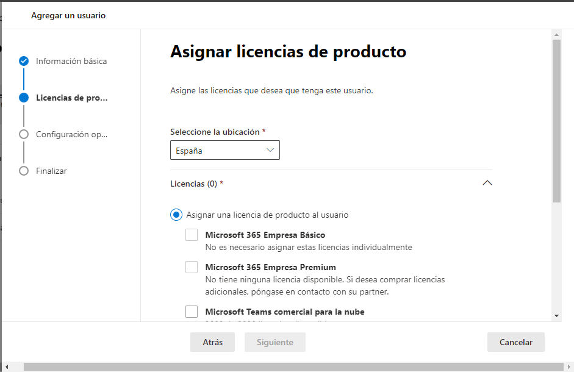Click the Configuración opcional step circle
Image resolution: width=574 pixels, height=372 pixels.
click(24, 134)
